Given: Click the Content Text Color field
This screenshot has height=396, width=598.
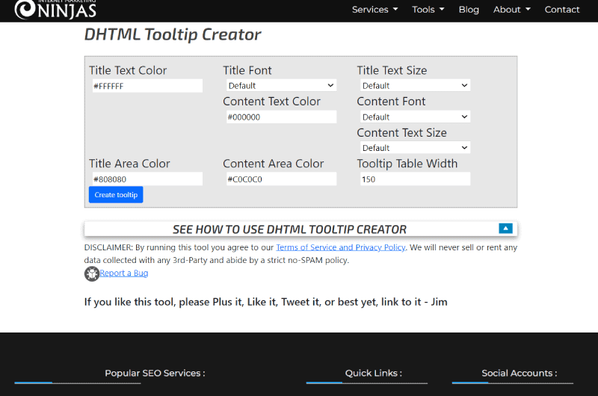Looking at the screenshot, I should [x=282, y=117].
